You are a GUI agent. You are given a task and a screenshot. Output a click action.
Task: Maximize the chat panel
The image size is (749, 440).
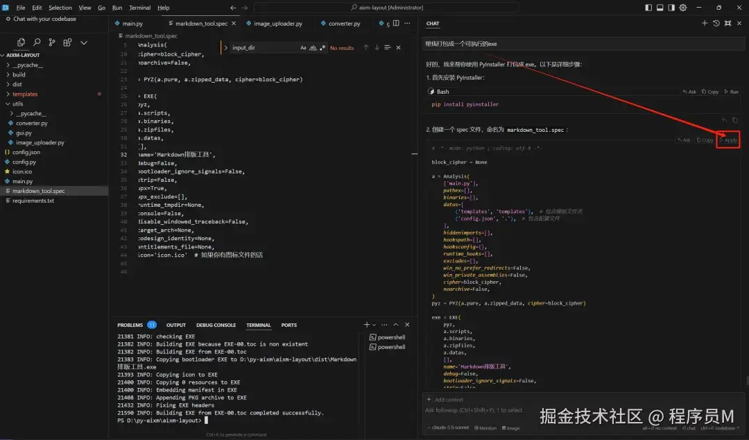coord(728,23)
